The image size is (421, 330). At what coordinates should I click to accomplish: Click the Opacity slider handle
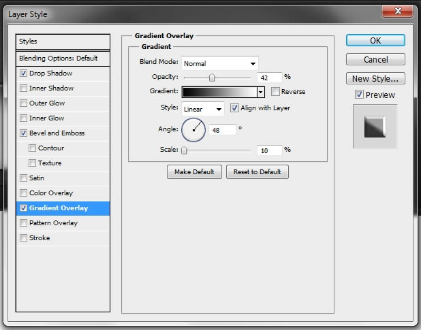(212, 78)
